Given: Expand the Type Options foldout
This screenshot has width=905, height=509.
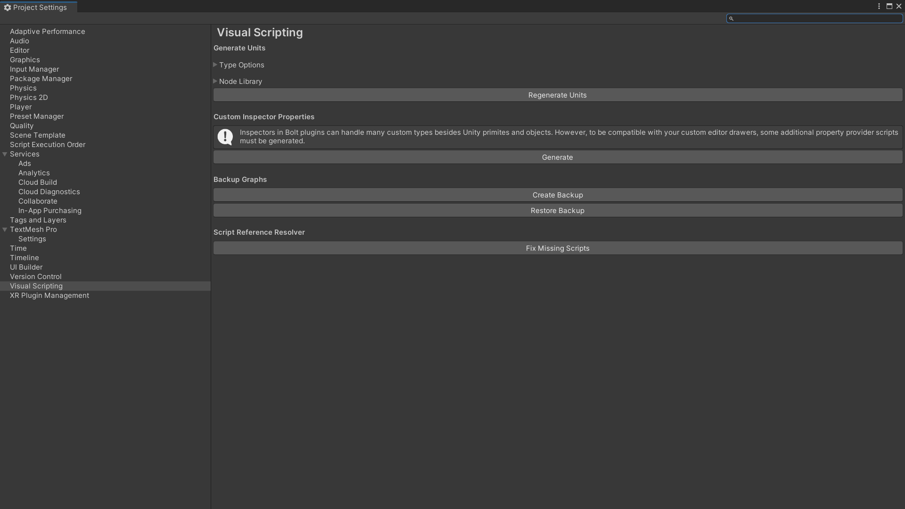Looking at the screenshot, I should (215, 65).
